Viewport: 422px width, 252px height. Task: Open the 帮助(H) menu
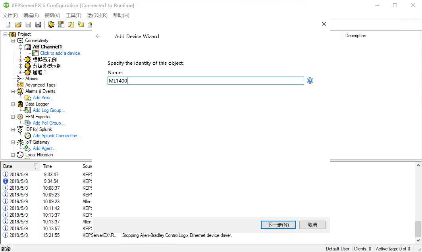tap(121, 15)
